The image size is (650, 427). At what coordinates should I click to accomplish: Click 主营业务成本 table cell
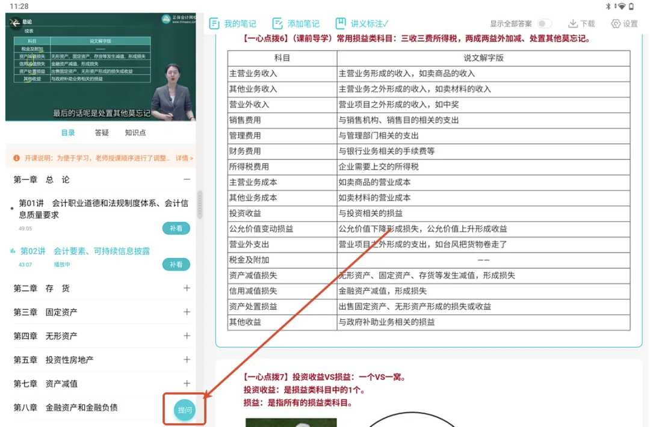click(282, 182)
